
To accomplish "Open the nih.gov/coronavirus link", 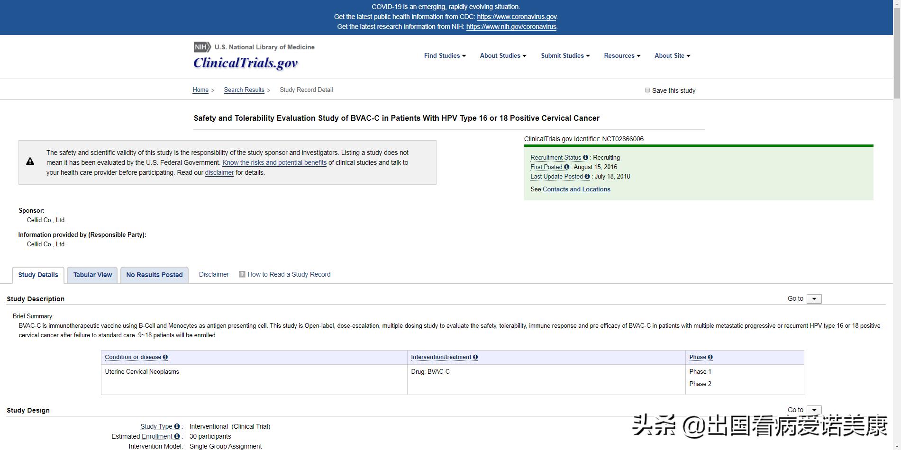I will 511,27.
